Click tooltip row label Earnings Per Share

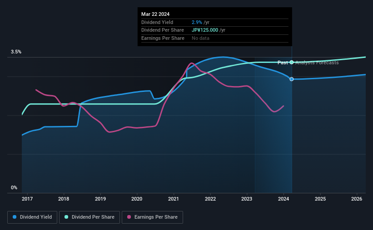pyautogui.click(x=163, y=38)
